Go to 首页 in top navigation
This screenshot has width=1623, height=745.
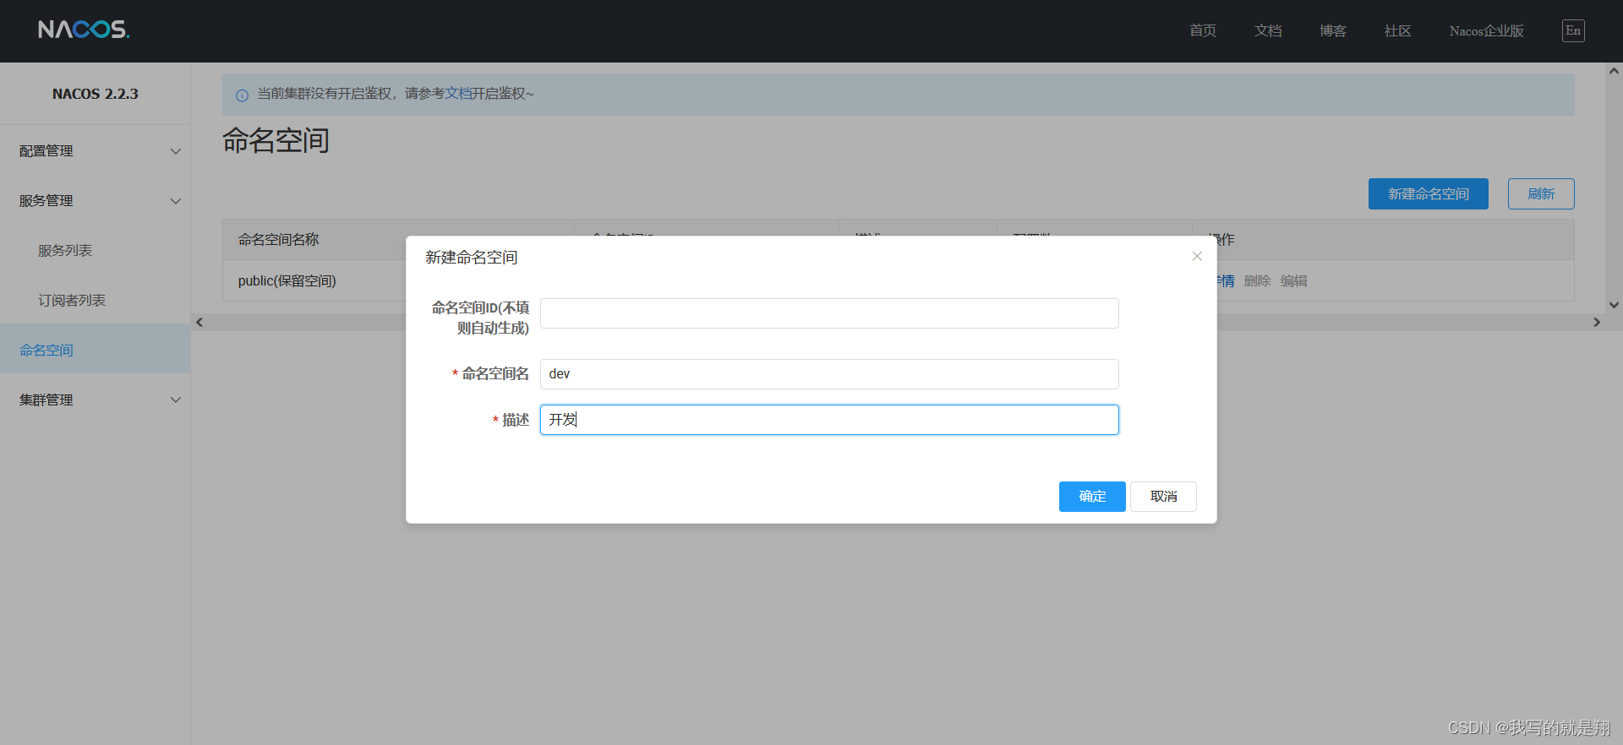[x=1203, y=30]
